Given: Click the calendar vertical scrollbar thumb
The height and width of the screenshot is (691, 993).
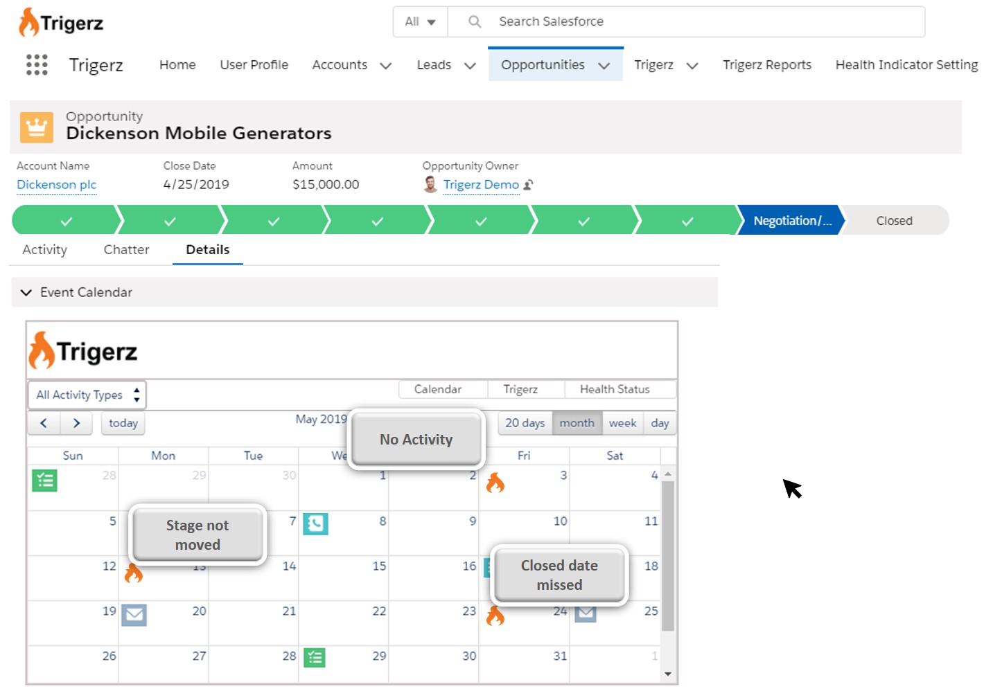Looking at the screenshot, I should tap(668, 556).
